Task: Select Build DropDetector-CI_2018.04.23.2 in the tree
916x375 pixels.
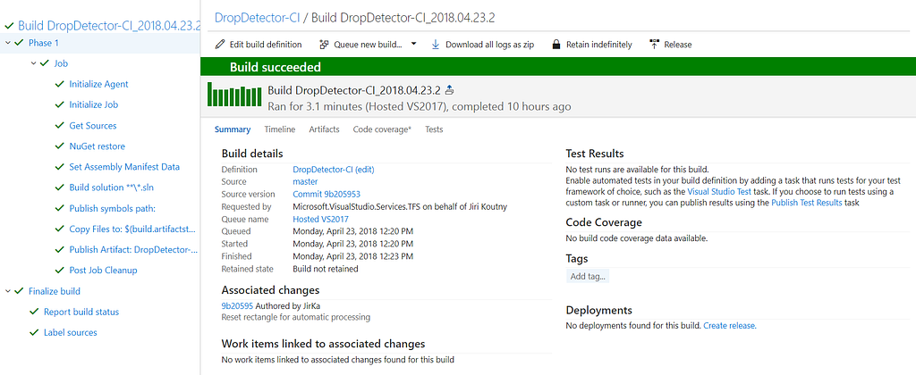Action: (109, 26)
